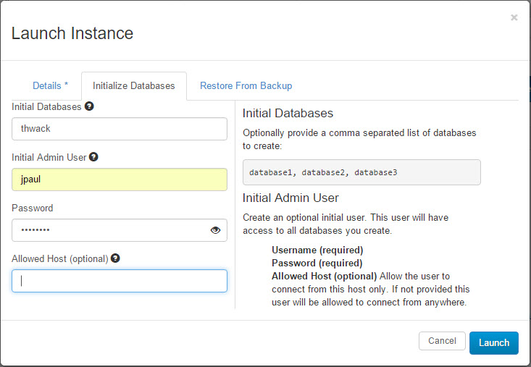Image resolution: width=531 pixels, height=367 pixels.
Task: Show the password using the eye icon
Action: (x=215, y=230)
